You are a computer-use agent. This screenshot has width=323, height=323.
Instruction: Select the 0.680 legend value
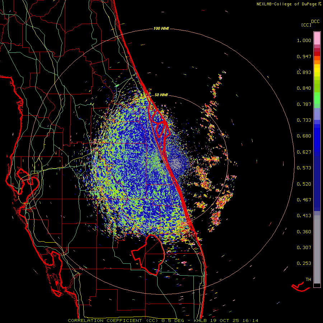304,136
